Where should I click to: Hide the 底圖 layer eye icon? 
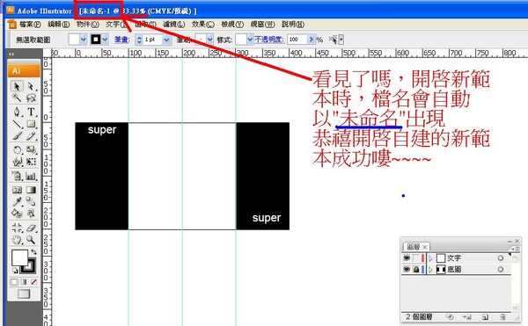pos(407,269)
